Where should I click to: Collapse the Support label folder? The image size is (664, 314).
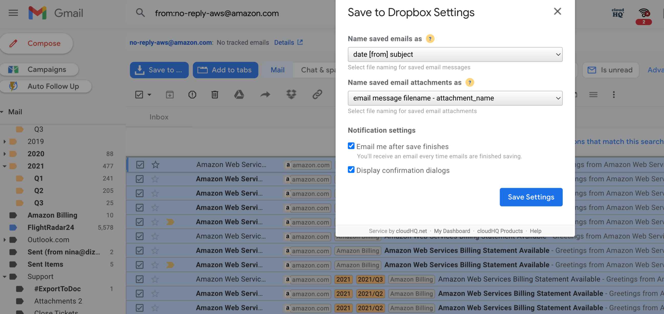[x=4, y=277]
